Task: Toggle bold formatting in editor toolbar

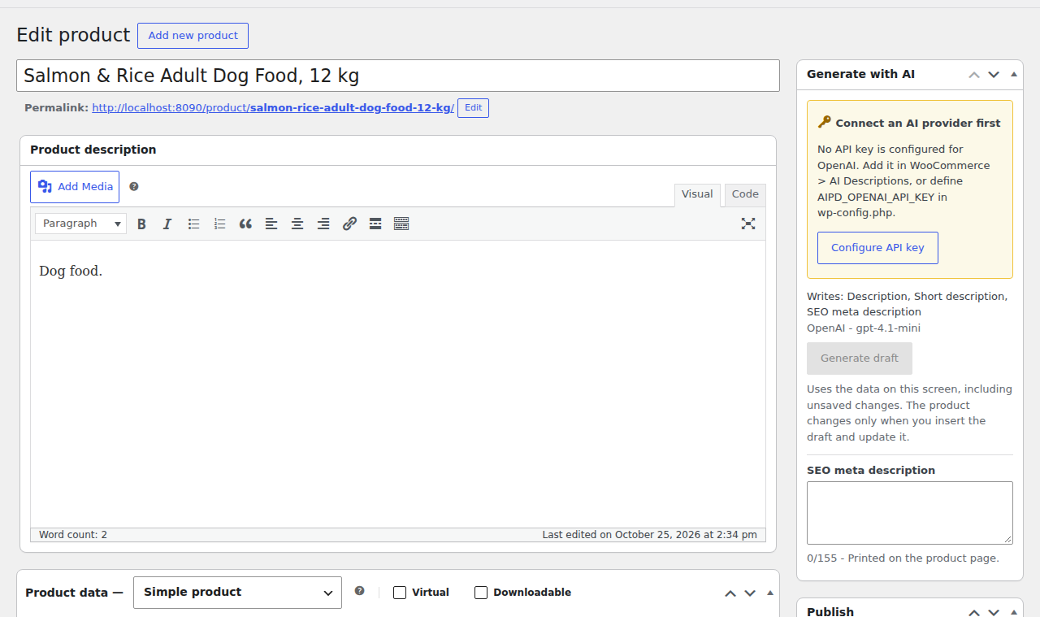Action: (x=141, y=224)
